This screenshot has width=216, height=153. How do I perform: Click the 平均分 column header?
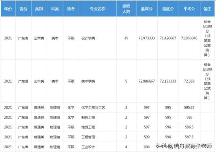(189, 9)
